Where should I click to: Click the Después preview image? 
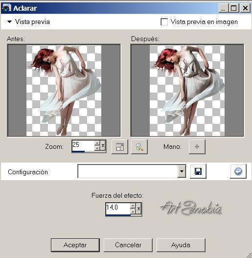(187, 91)
